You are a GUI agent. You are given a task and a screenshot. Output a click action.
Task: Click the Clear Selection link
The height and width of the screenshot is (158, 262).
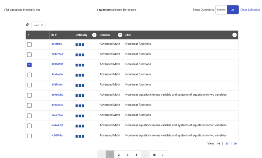tap(250, 10)
